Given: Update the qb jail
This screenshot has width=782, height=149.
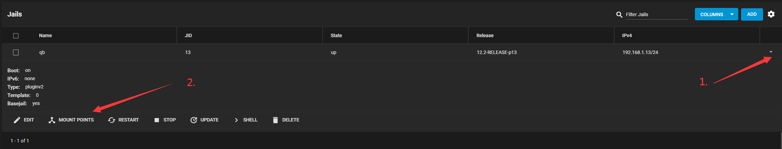Looking at the screenshot, I should click(x=204, y=120).
